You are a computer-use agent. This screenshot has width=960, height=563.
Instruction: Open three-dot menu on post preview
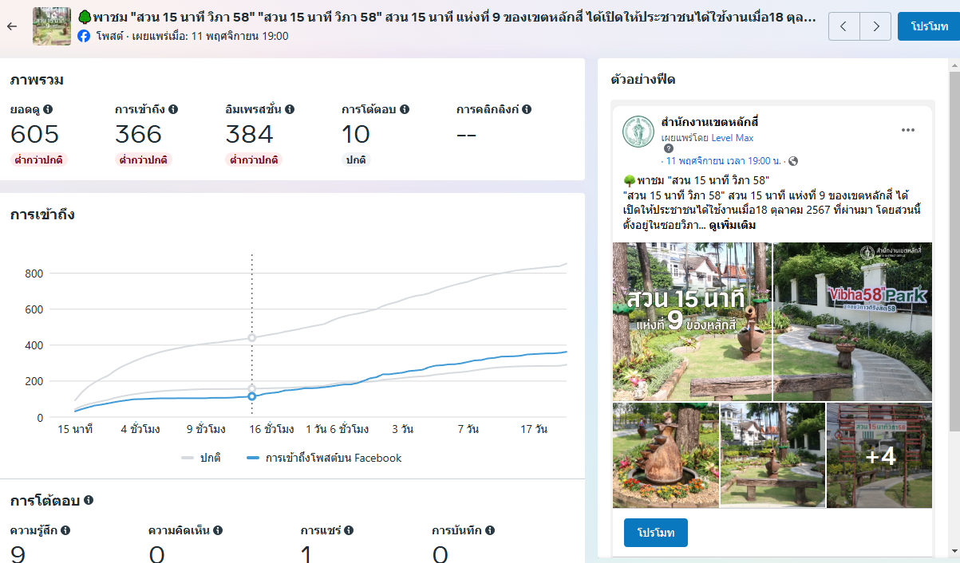click(907, 130)
